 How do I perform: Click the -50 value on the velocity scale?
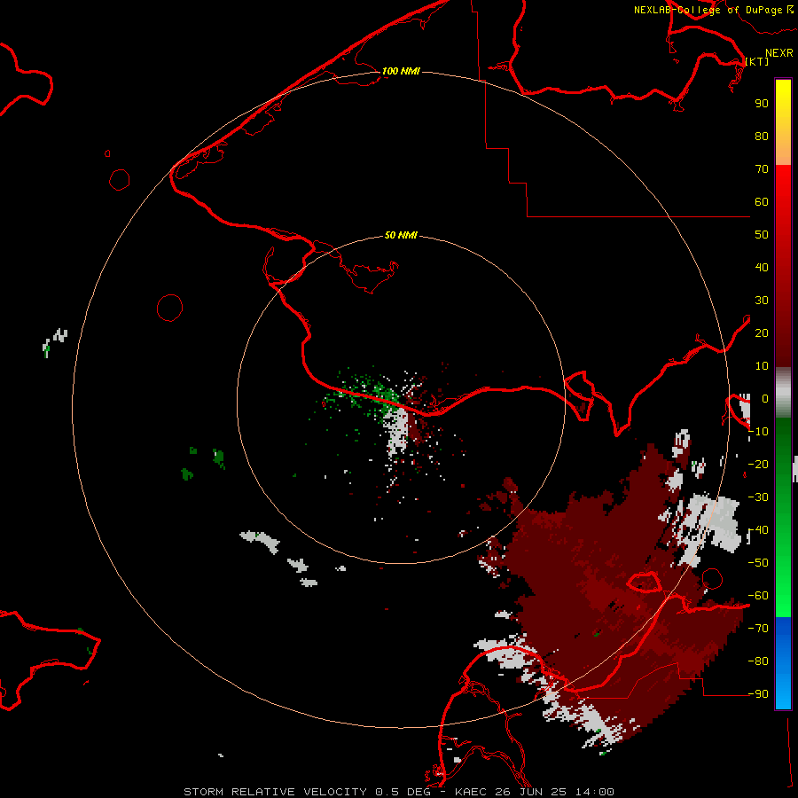pyautogui.click(x=758, y=563)
